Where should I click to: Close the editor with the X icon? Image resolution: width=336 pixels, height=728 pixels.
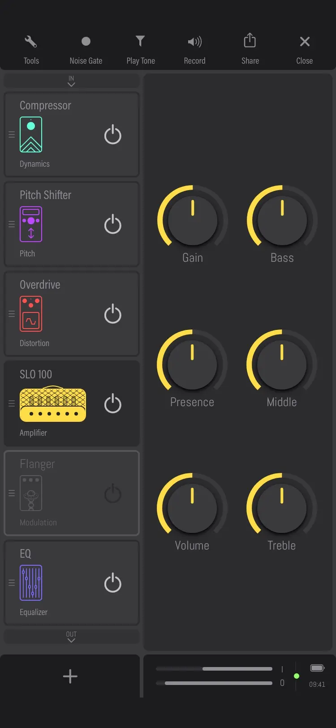[305, 42]
